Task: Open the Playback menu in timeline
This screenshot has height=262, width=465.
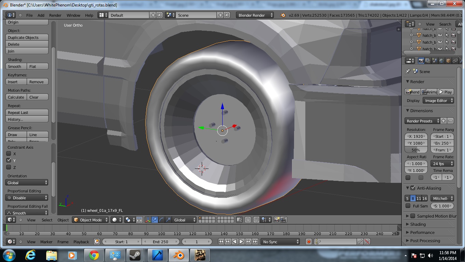Action: pyautogui.click(x=81, y=242)
